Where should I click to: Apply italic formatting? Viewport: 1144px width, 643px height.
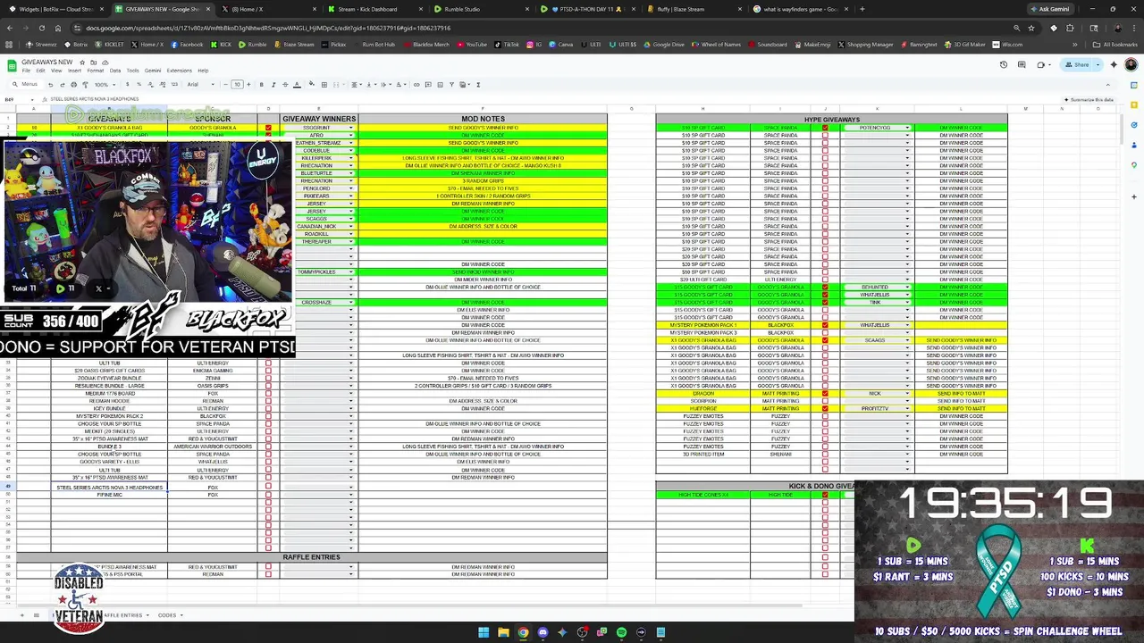pos(273,85)
